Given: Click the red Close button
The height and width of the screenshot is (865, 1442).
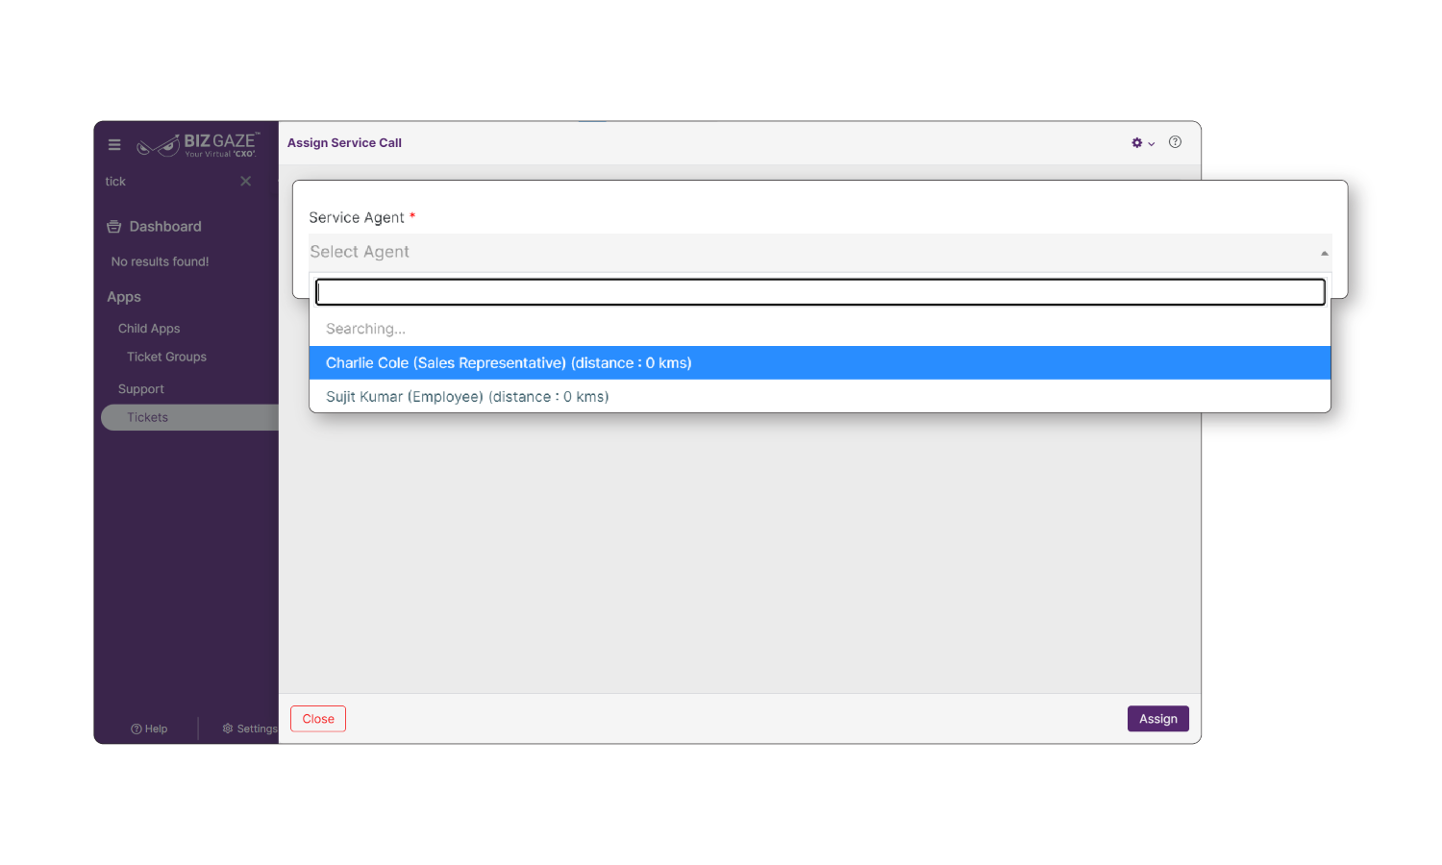Looking at the screenshot, I should pyautogui.click(x=318, y=719).
